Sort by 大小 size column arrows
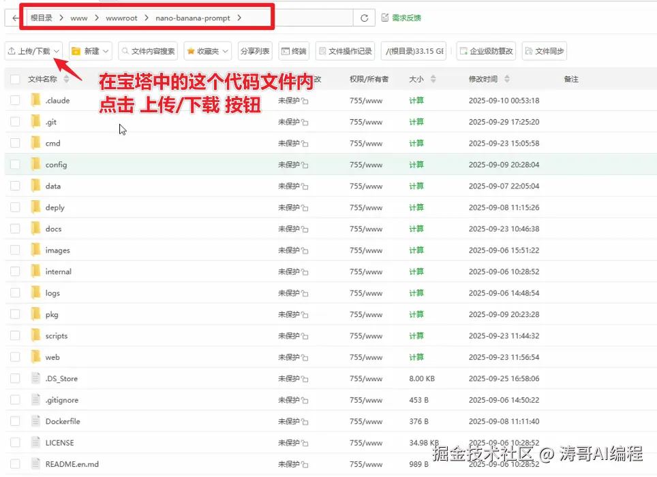 click(x=433, y=79)
